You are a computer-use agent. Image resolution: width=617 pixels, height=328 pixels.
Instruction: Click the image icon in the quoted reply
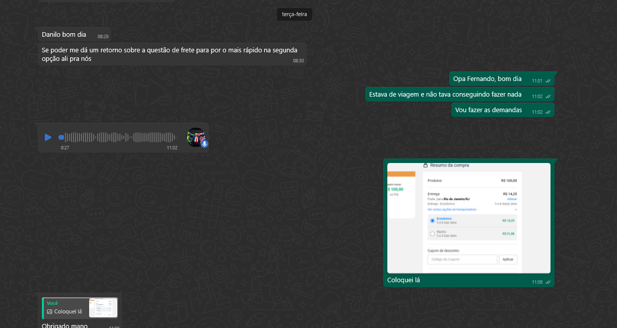[50, 312]
